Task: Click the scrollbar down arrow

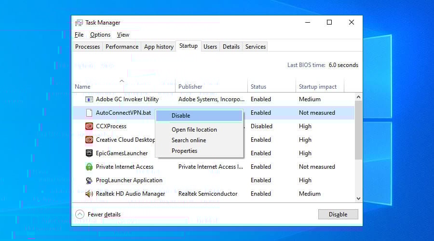Action: point(358,199)
